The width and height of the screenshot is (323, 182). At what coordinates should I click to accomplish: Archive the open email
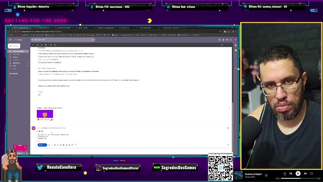(x=38, y=45)
